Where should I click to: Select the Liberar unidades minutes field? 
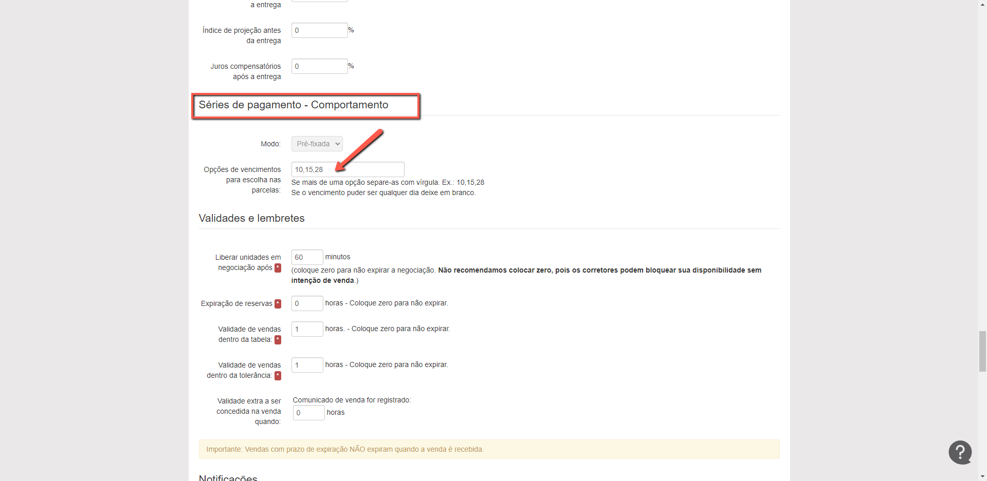[x=307, y=257]
